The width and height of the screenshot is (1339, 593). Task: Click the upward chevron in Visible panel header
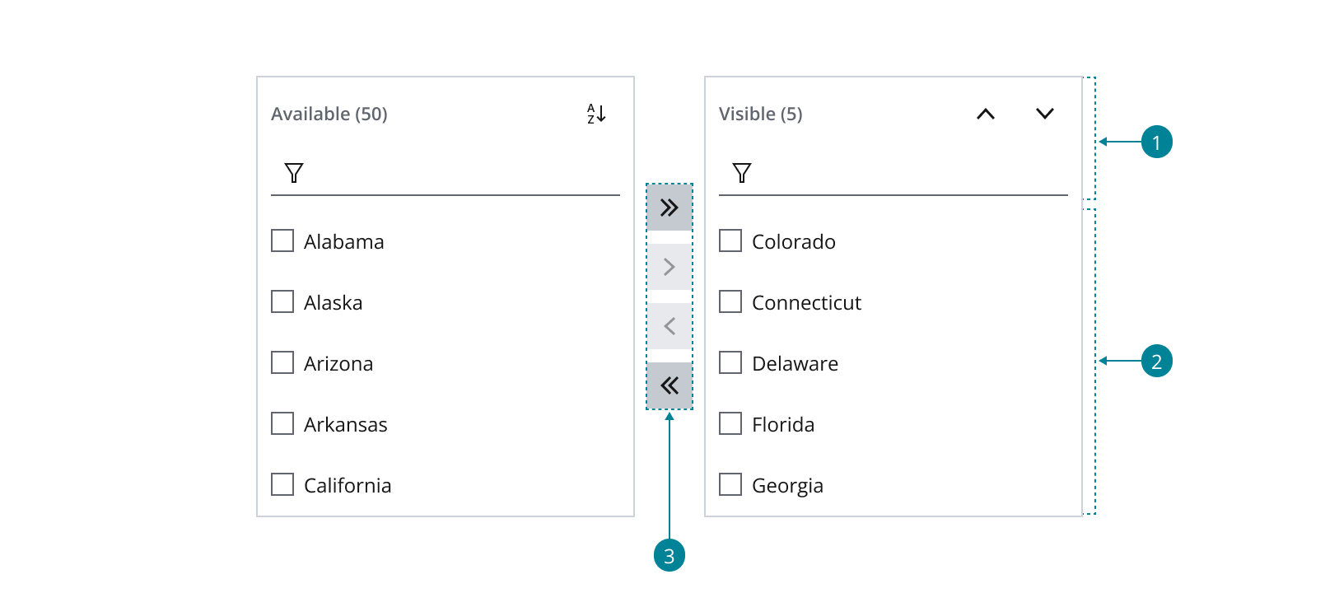[985, 114]
